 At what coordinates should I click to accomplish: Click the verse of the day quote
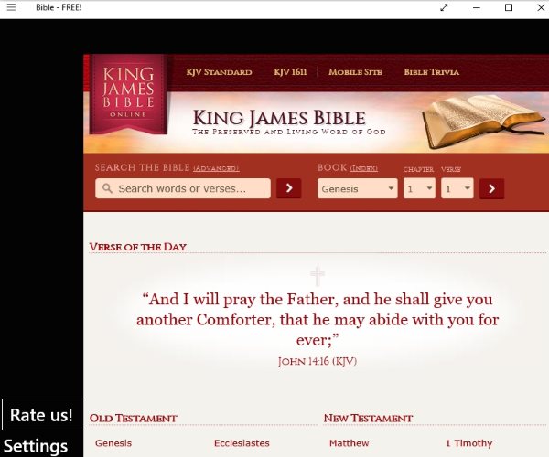pyautogui.click(x=318, y=319)
